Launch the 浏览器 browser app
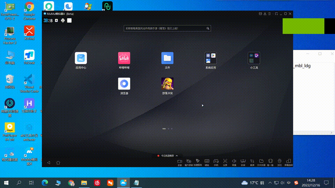The width and height of the screenshot is (335, 188). click(x=124, y=84)
